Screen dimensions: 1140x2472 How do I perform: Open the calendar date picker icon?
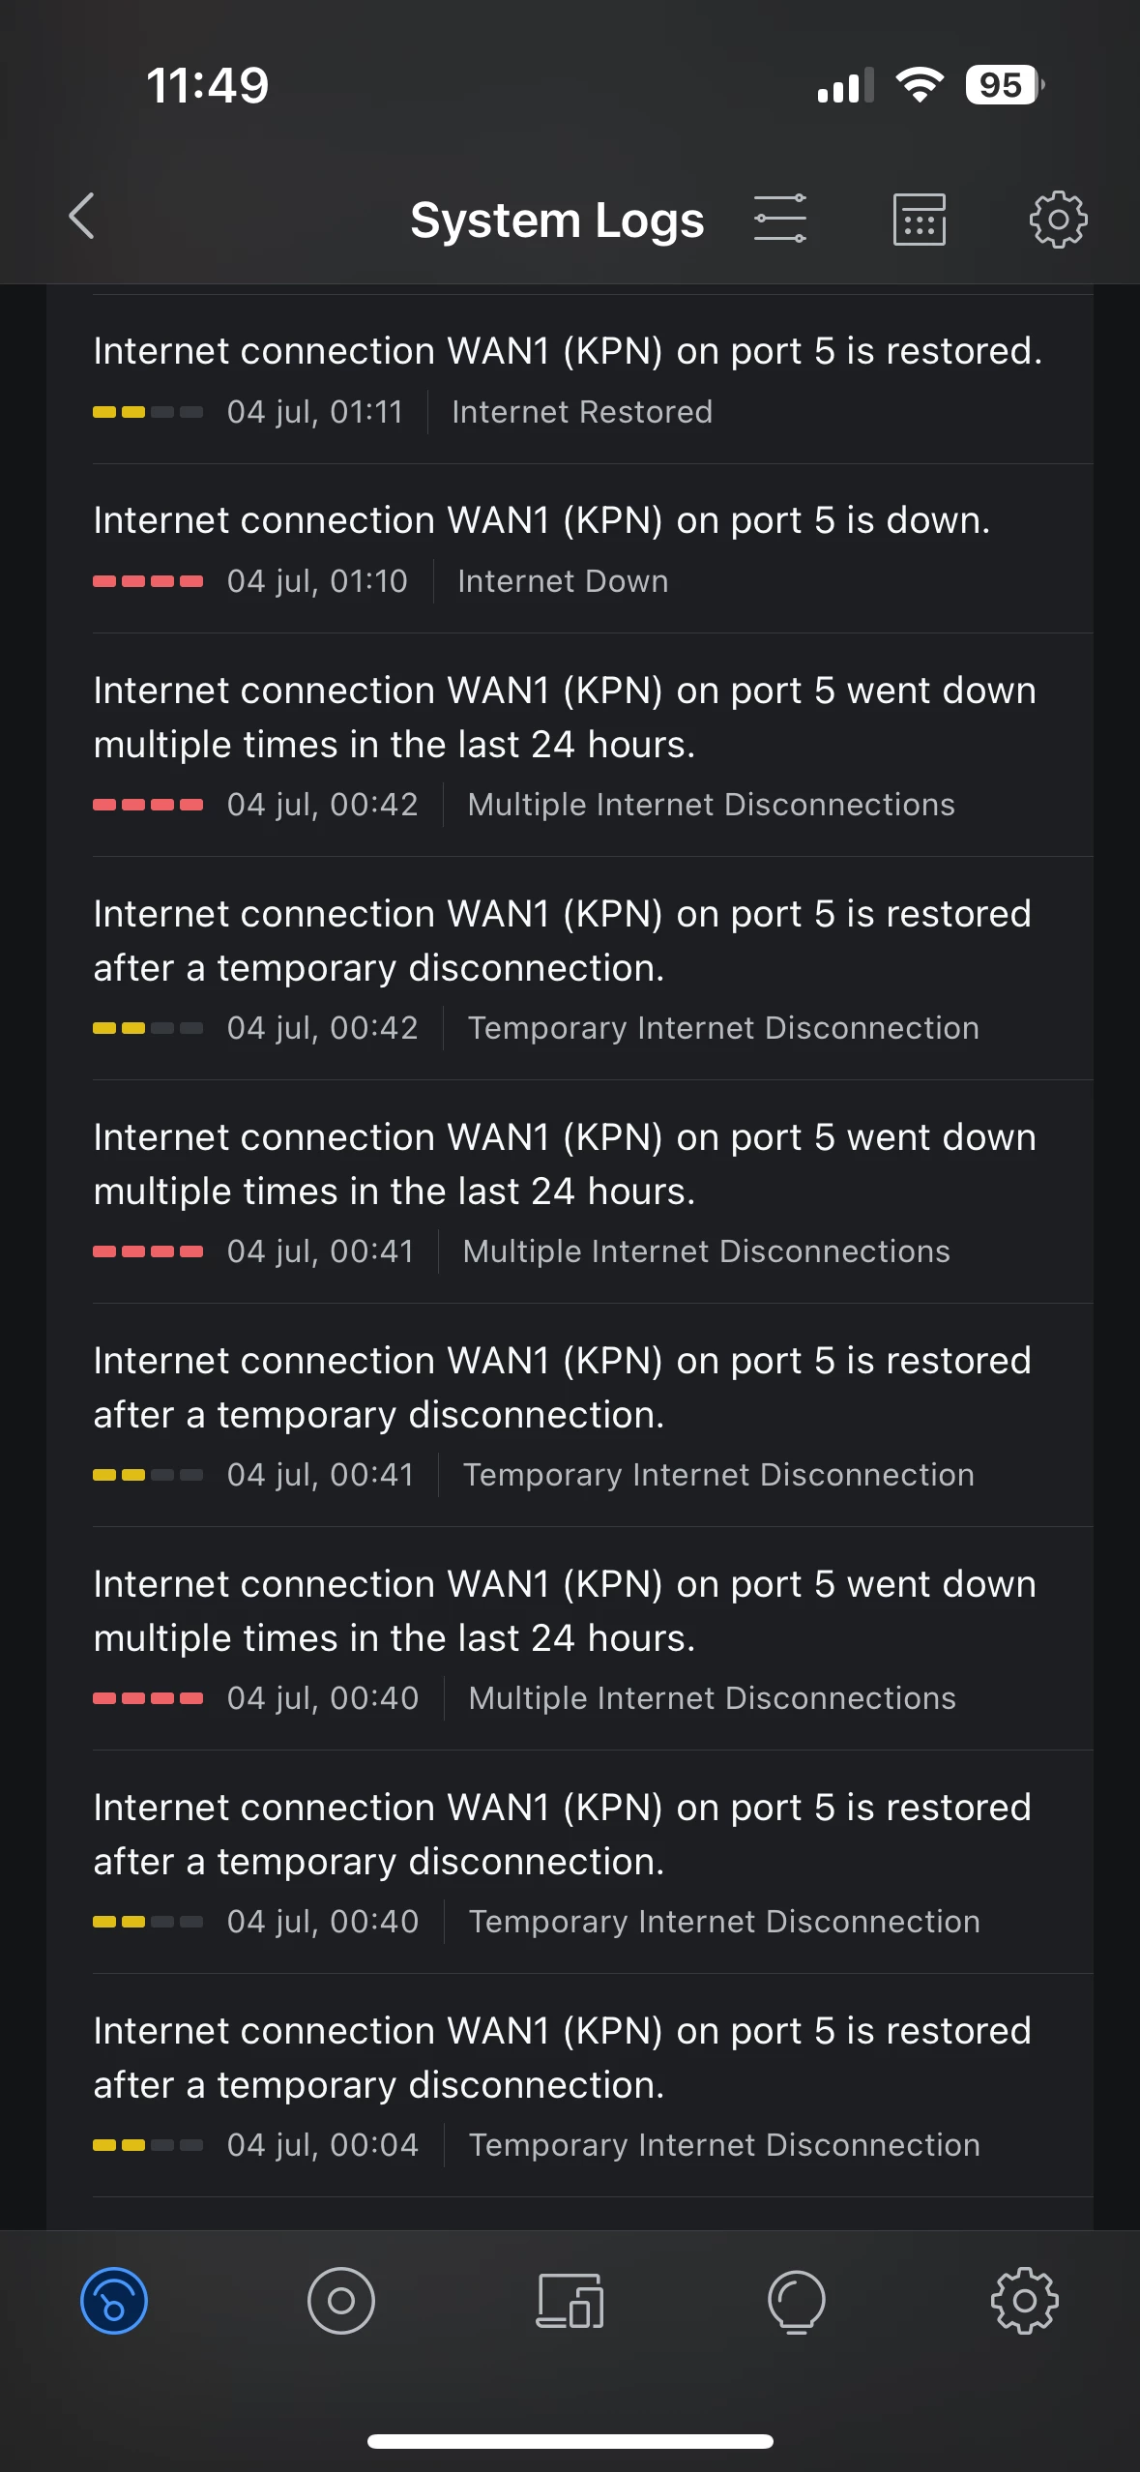coord(919,219)
